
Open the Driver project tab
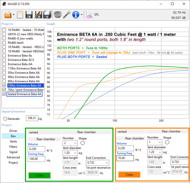13,131
